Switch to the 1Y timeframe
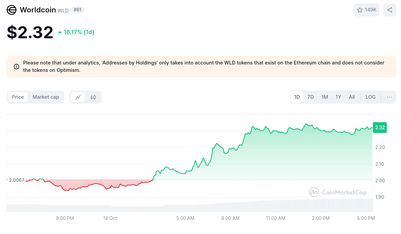Screen dimensions: 401x234 coord(338,97)
